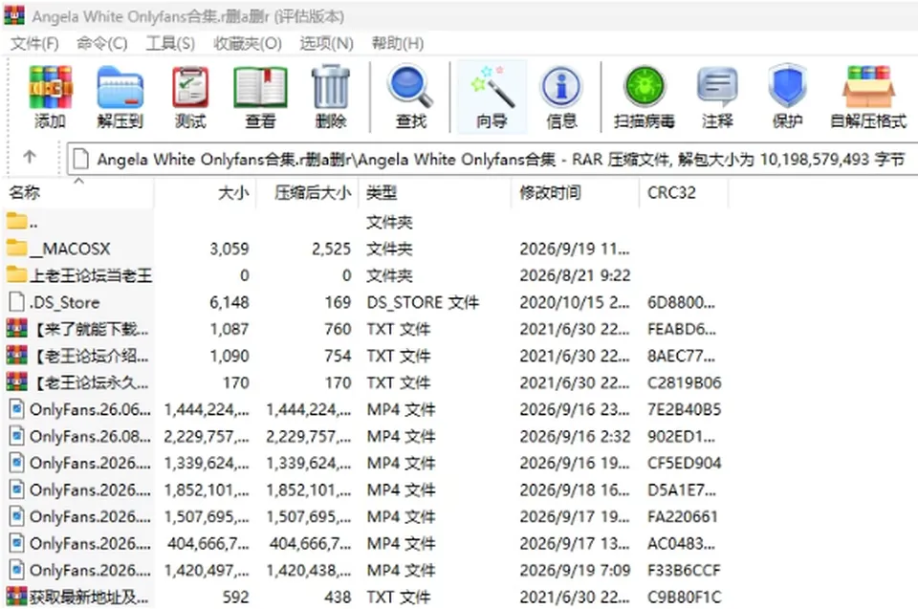The image size is (918, 609).
Task: Select the 【来了就能下载 TXT file icon
Action: [x=17, y=328]
